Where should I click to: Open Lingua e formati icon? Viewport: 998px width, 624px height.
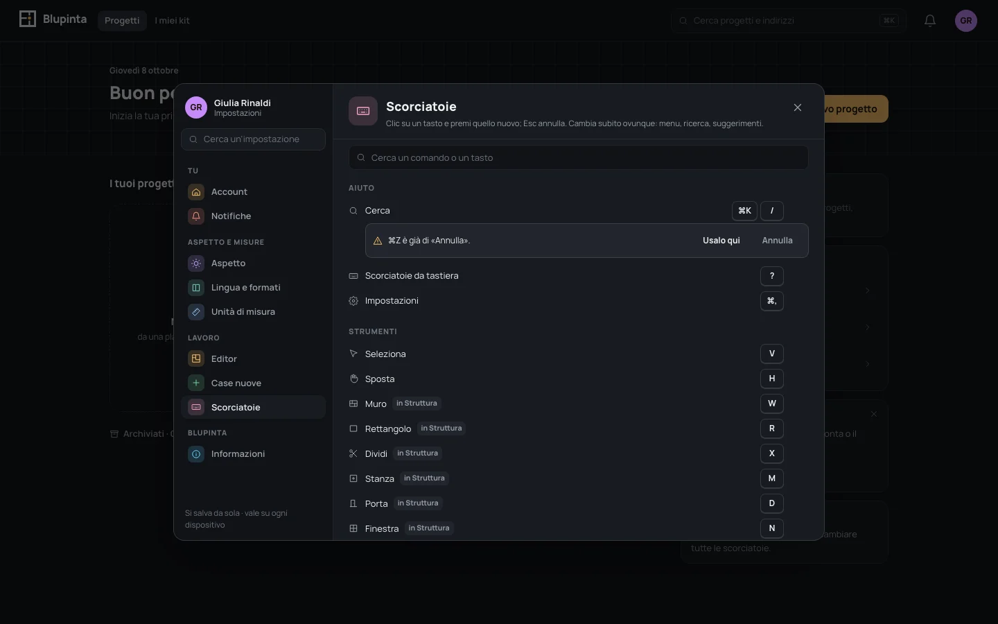[x=196, y=288]
